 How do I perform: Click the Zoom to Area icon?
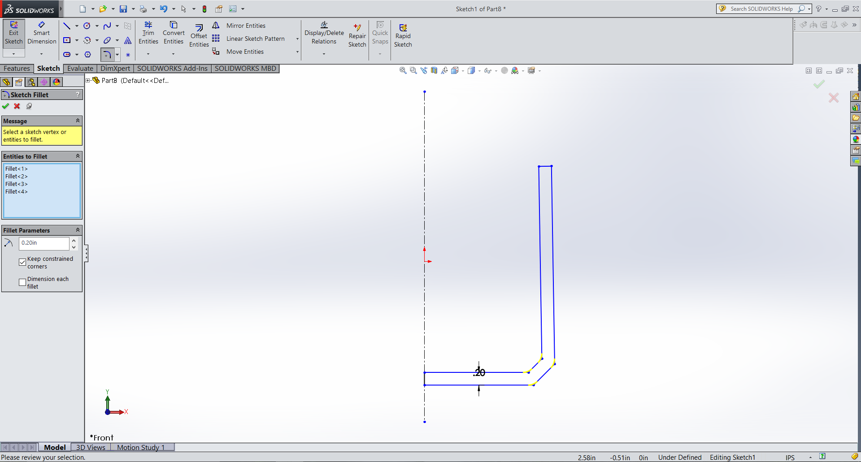click(x=413, y=70)
